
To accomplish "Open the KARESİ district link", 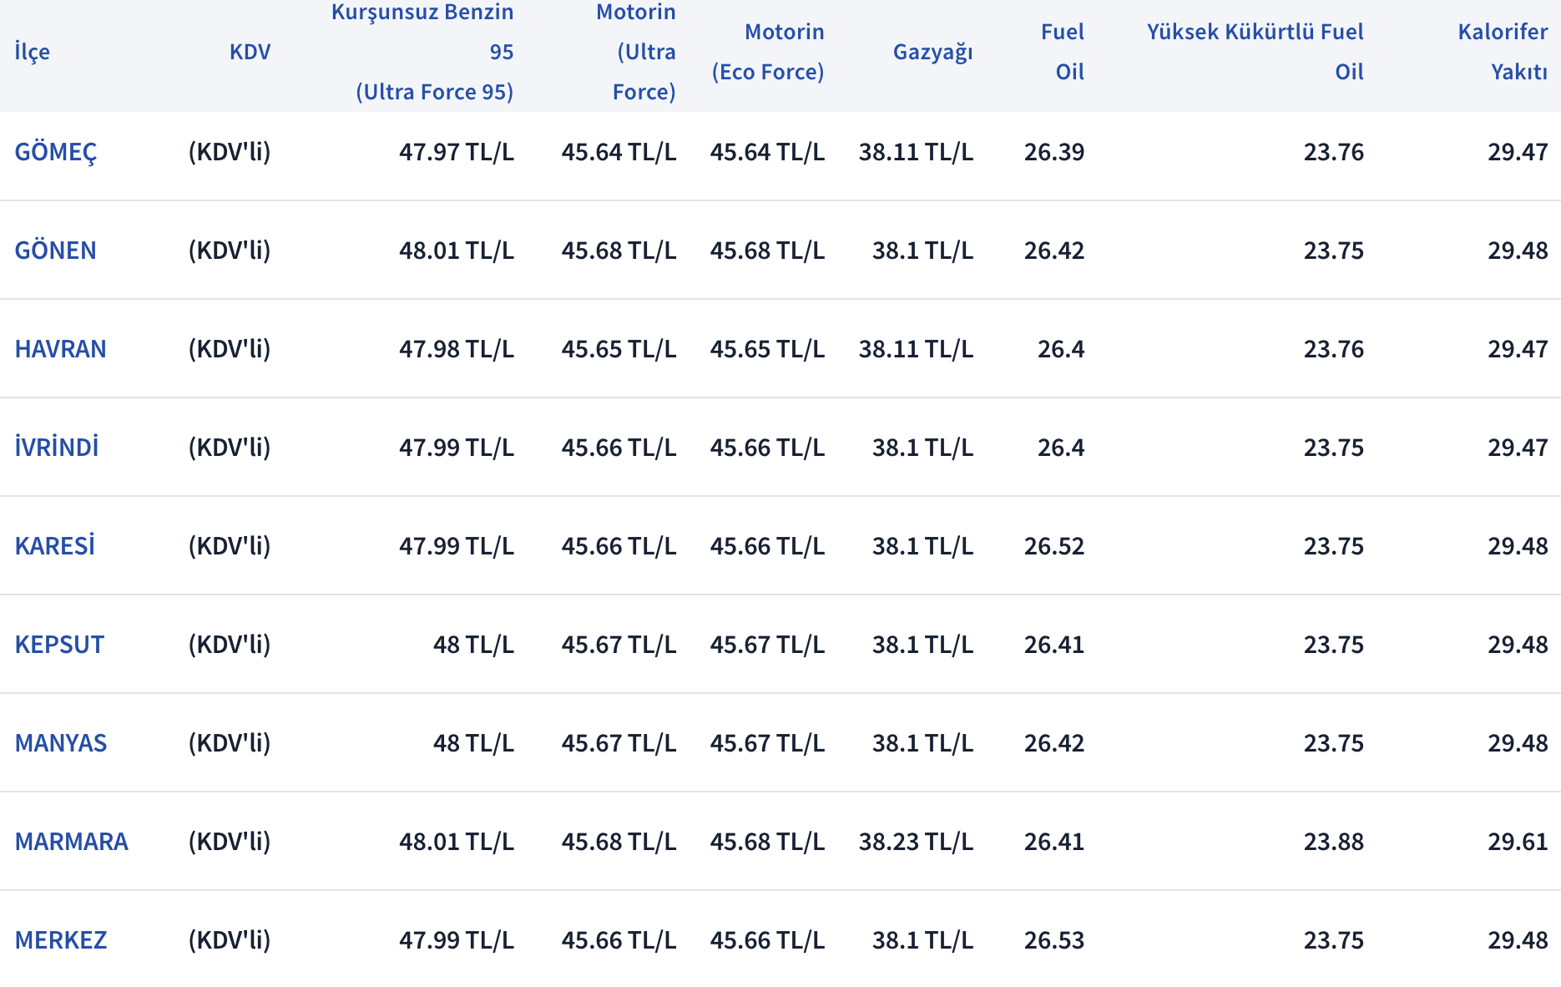I will pos(55,546).
